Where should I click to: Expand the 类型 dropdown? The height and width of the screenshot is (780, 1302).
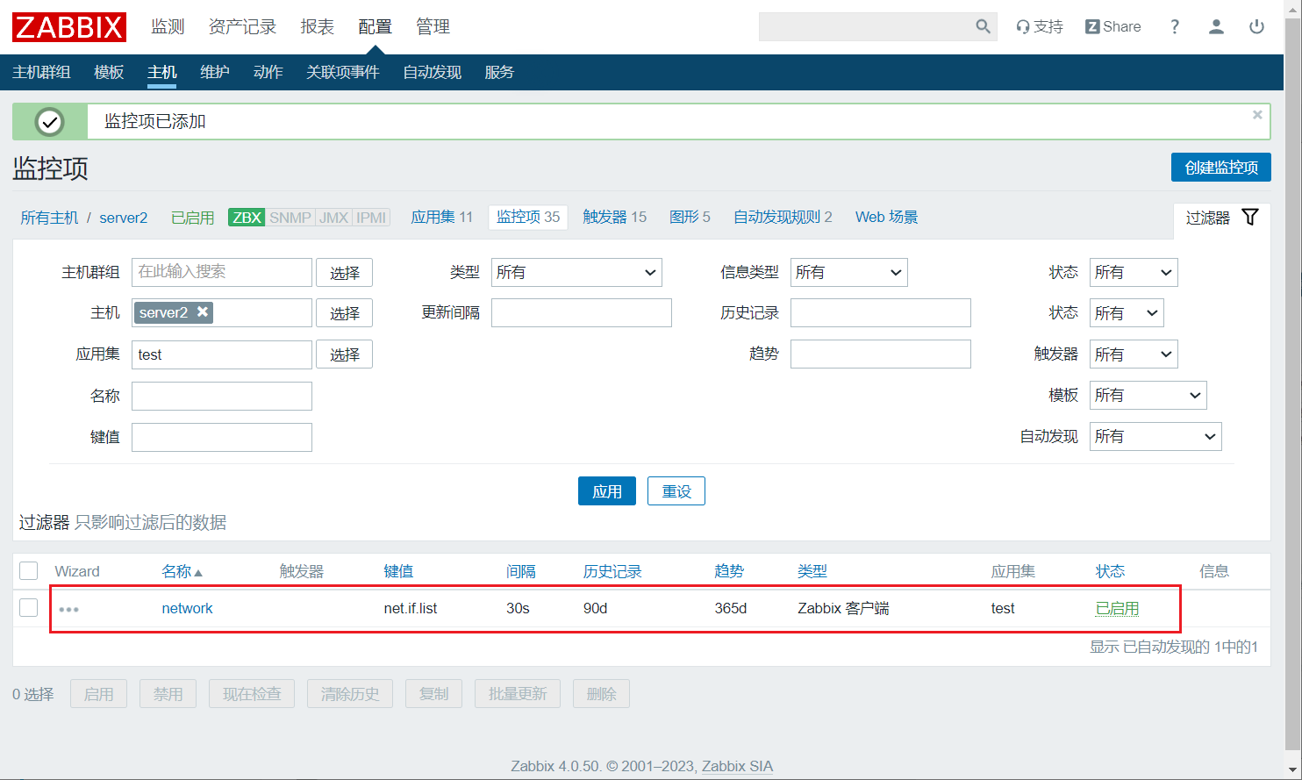coord(576,273)
